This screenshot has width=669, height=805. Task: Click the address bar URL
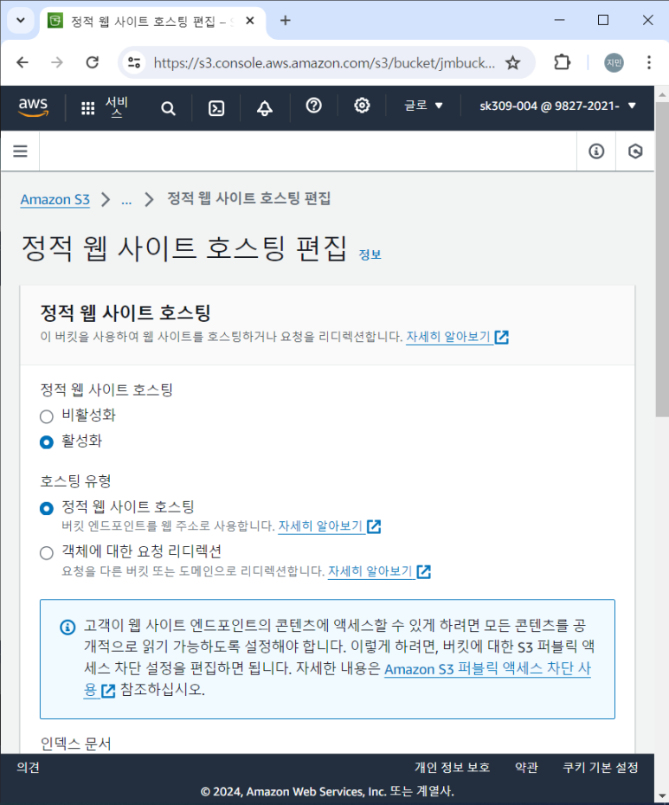324,62
